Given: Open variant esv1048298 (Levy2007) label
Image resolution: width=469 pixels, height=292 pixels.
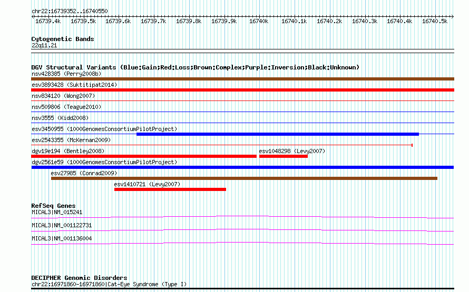Looking at the screenshot, I should coord(292,151).
